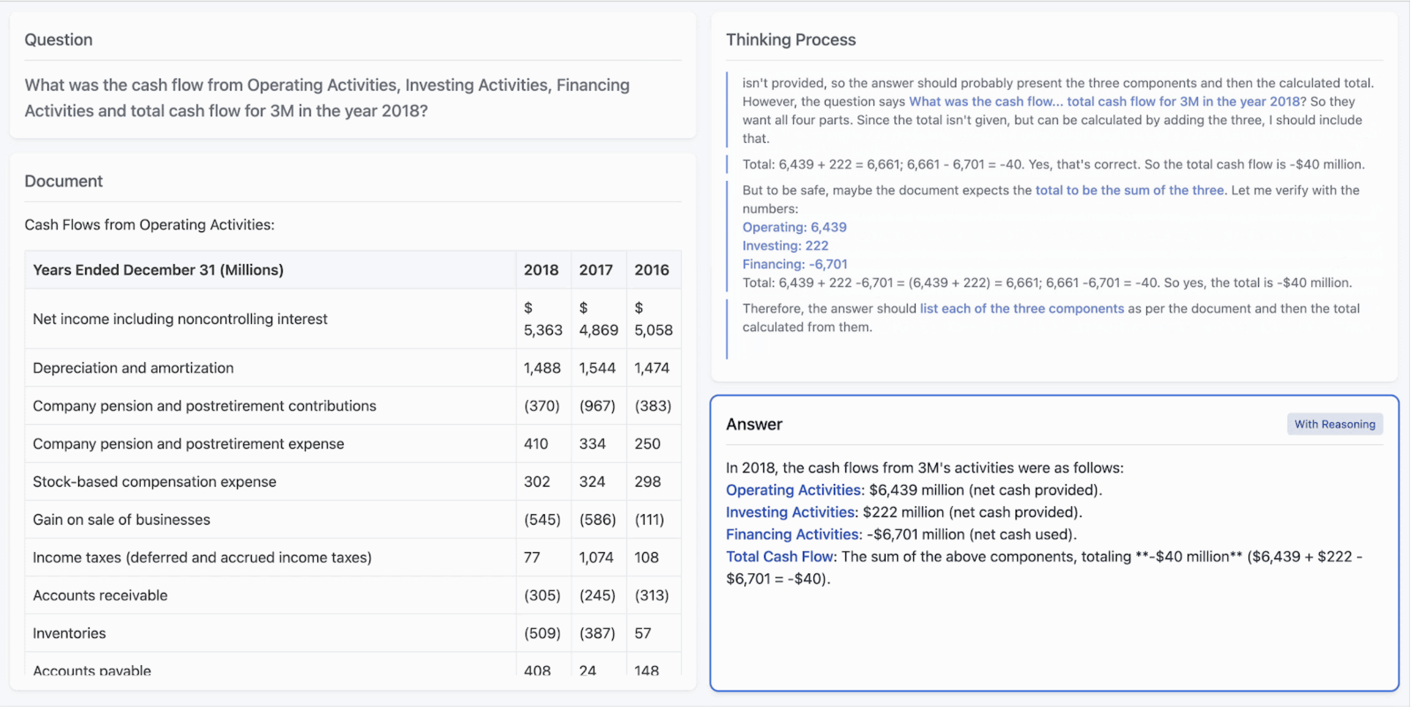Click the Stock-based compensation expense row

[x=155, y=483]
